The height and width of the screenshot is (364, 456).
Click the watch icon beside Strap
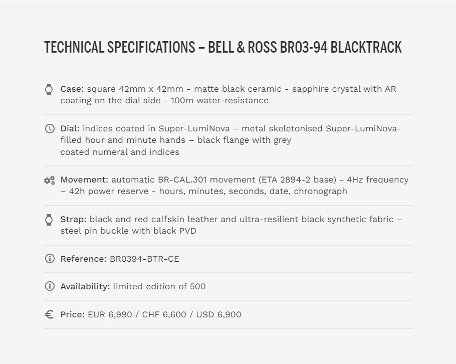pos(49,220)
